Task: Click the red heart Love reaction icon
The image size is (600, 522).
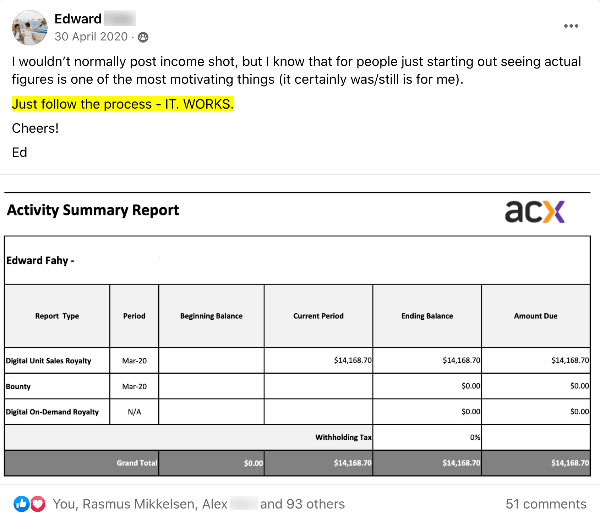Action: [x=38, y=504]
